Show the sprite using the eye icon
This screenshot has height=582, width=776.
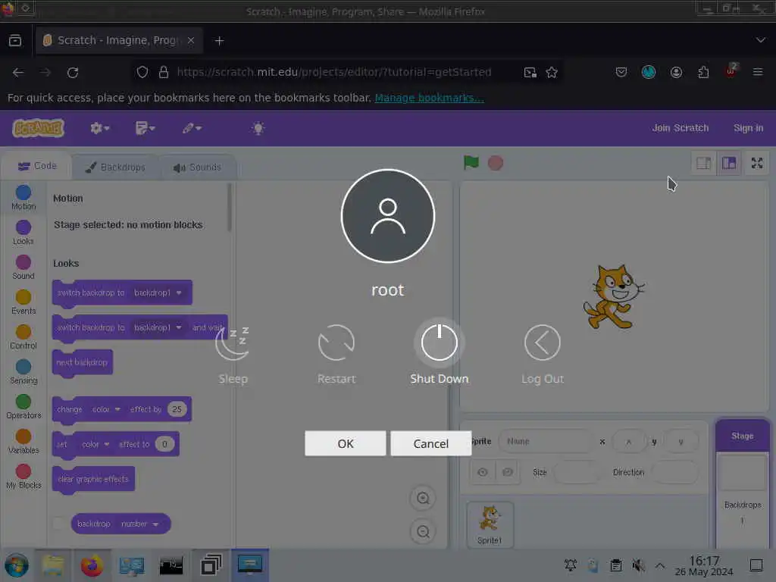(483, 472)
